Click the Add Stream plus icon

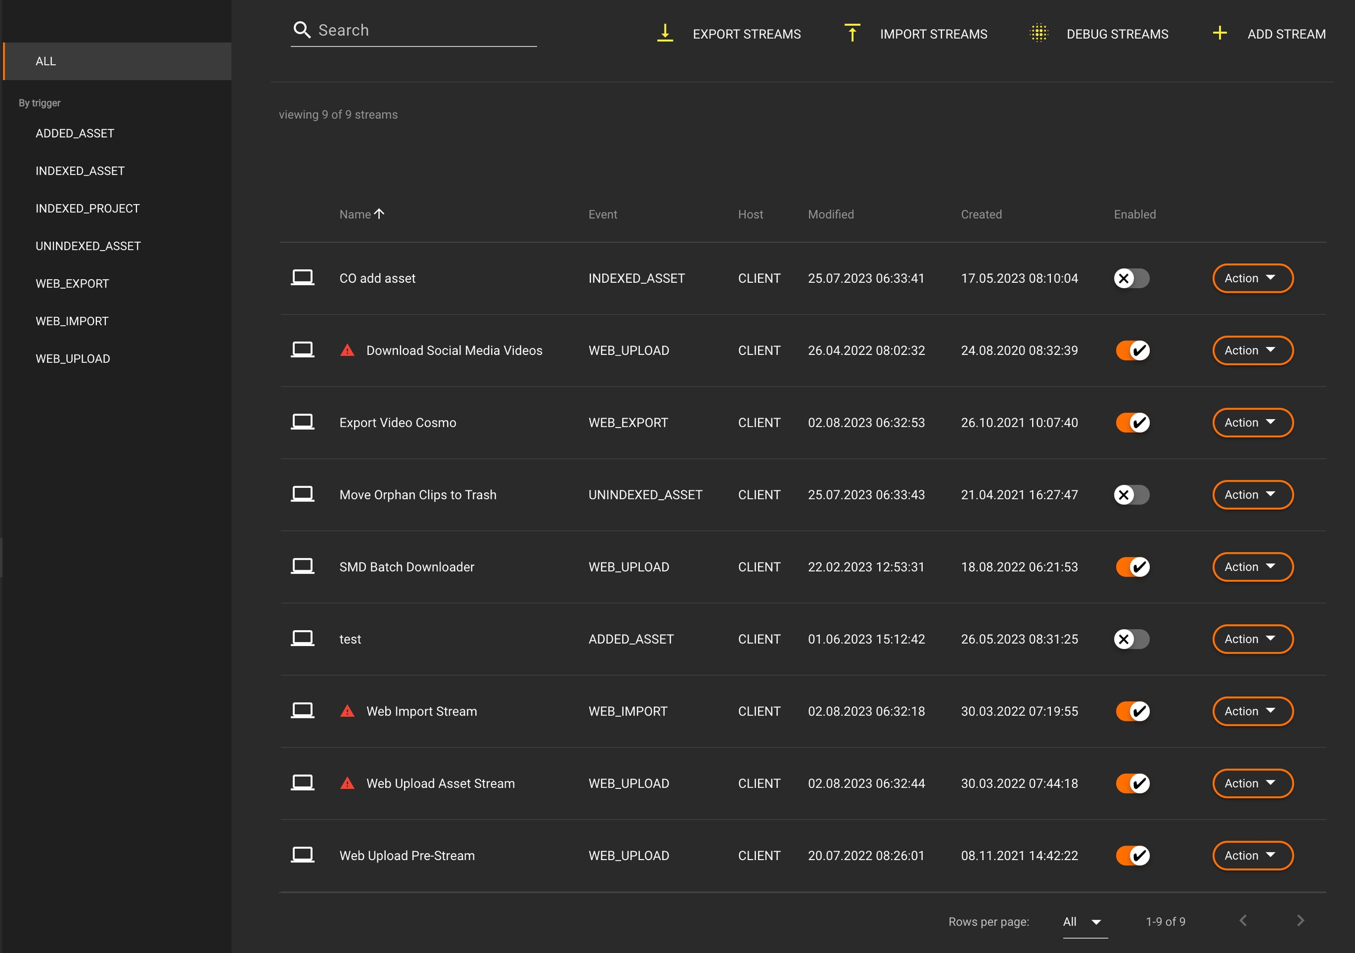[x=1219, y=33]
